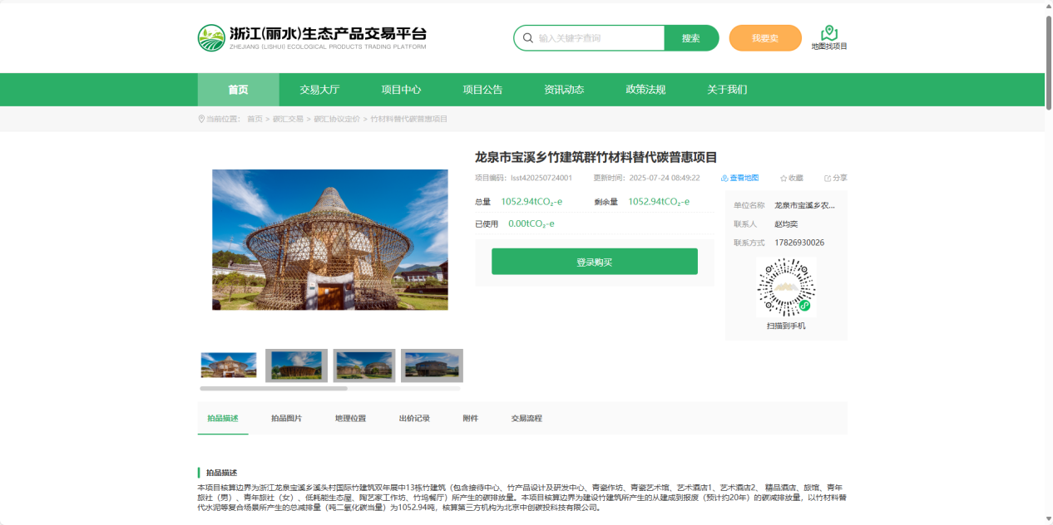Click the 收藏 star icon
The width and height of the screenshot is (1053, 525).
point(784,178)
